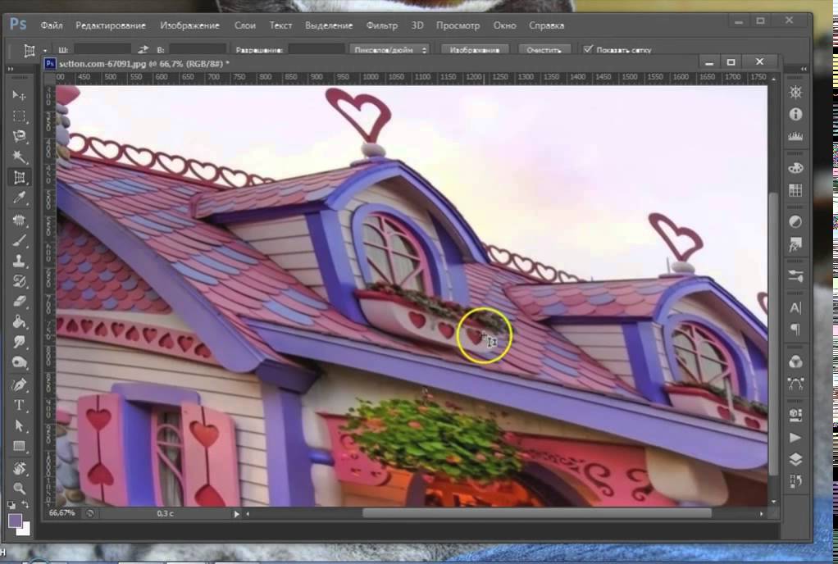Image resolution: width=838 pixels, height=564 pixels.
Task: Select the Hand tool
Action: click(19, 468)
